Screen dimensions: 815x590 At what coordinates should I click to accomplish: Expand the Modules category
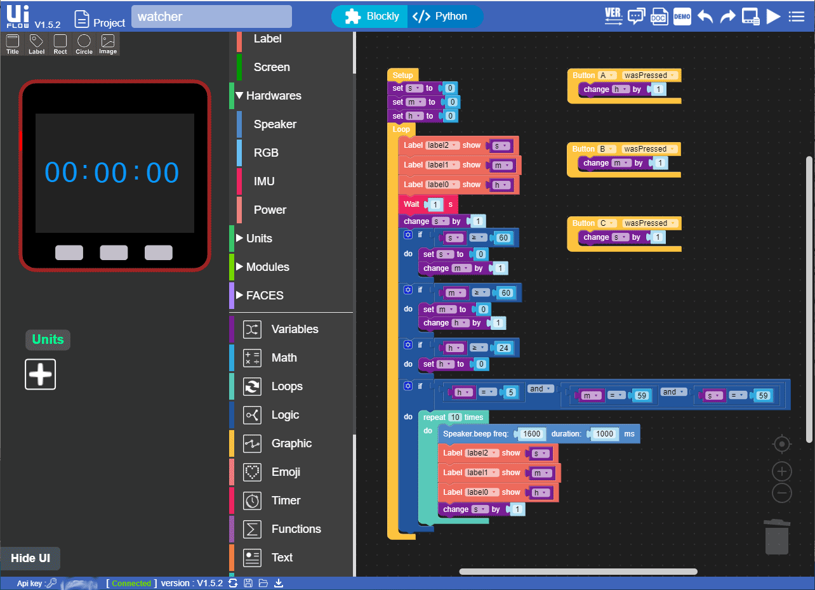point(239,266)
